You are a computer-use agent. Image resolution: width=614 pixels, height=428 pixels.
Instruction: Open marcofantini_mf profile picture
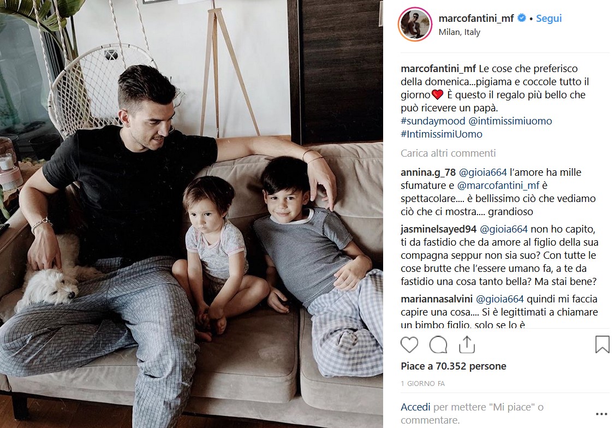tap(415, 24)
